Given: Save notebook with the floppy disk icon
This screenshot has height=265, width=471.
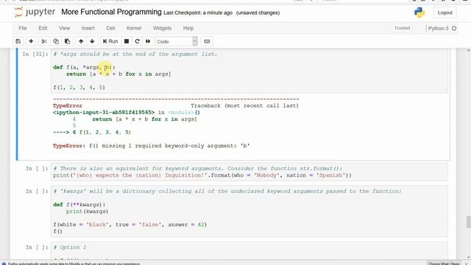Looking at the screenshot, I should click(18, 41).
